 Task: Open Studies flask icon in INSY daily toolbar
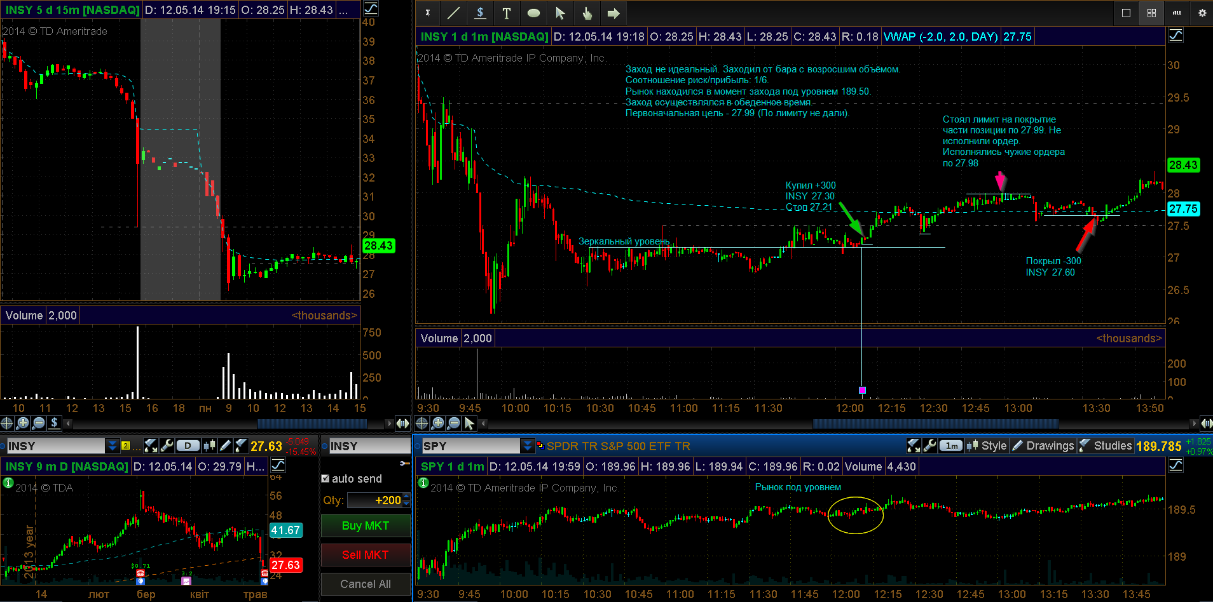[241, 446]
